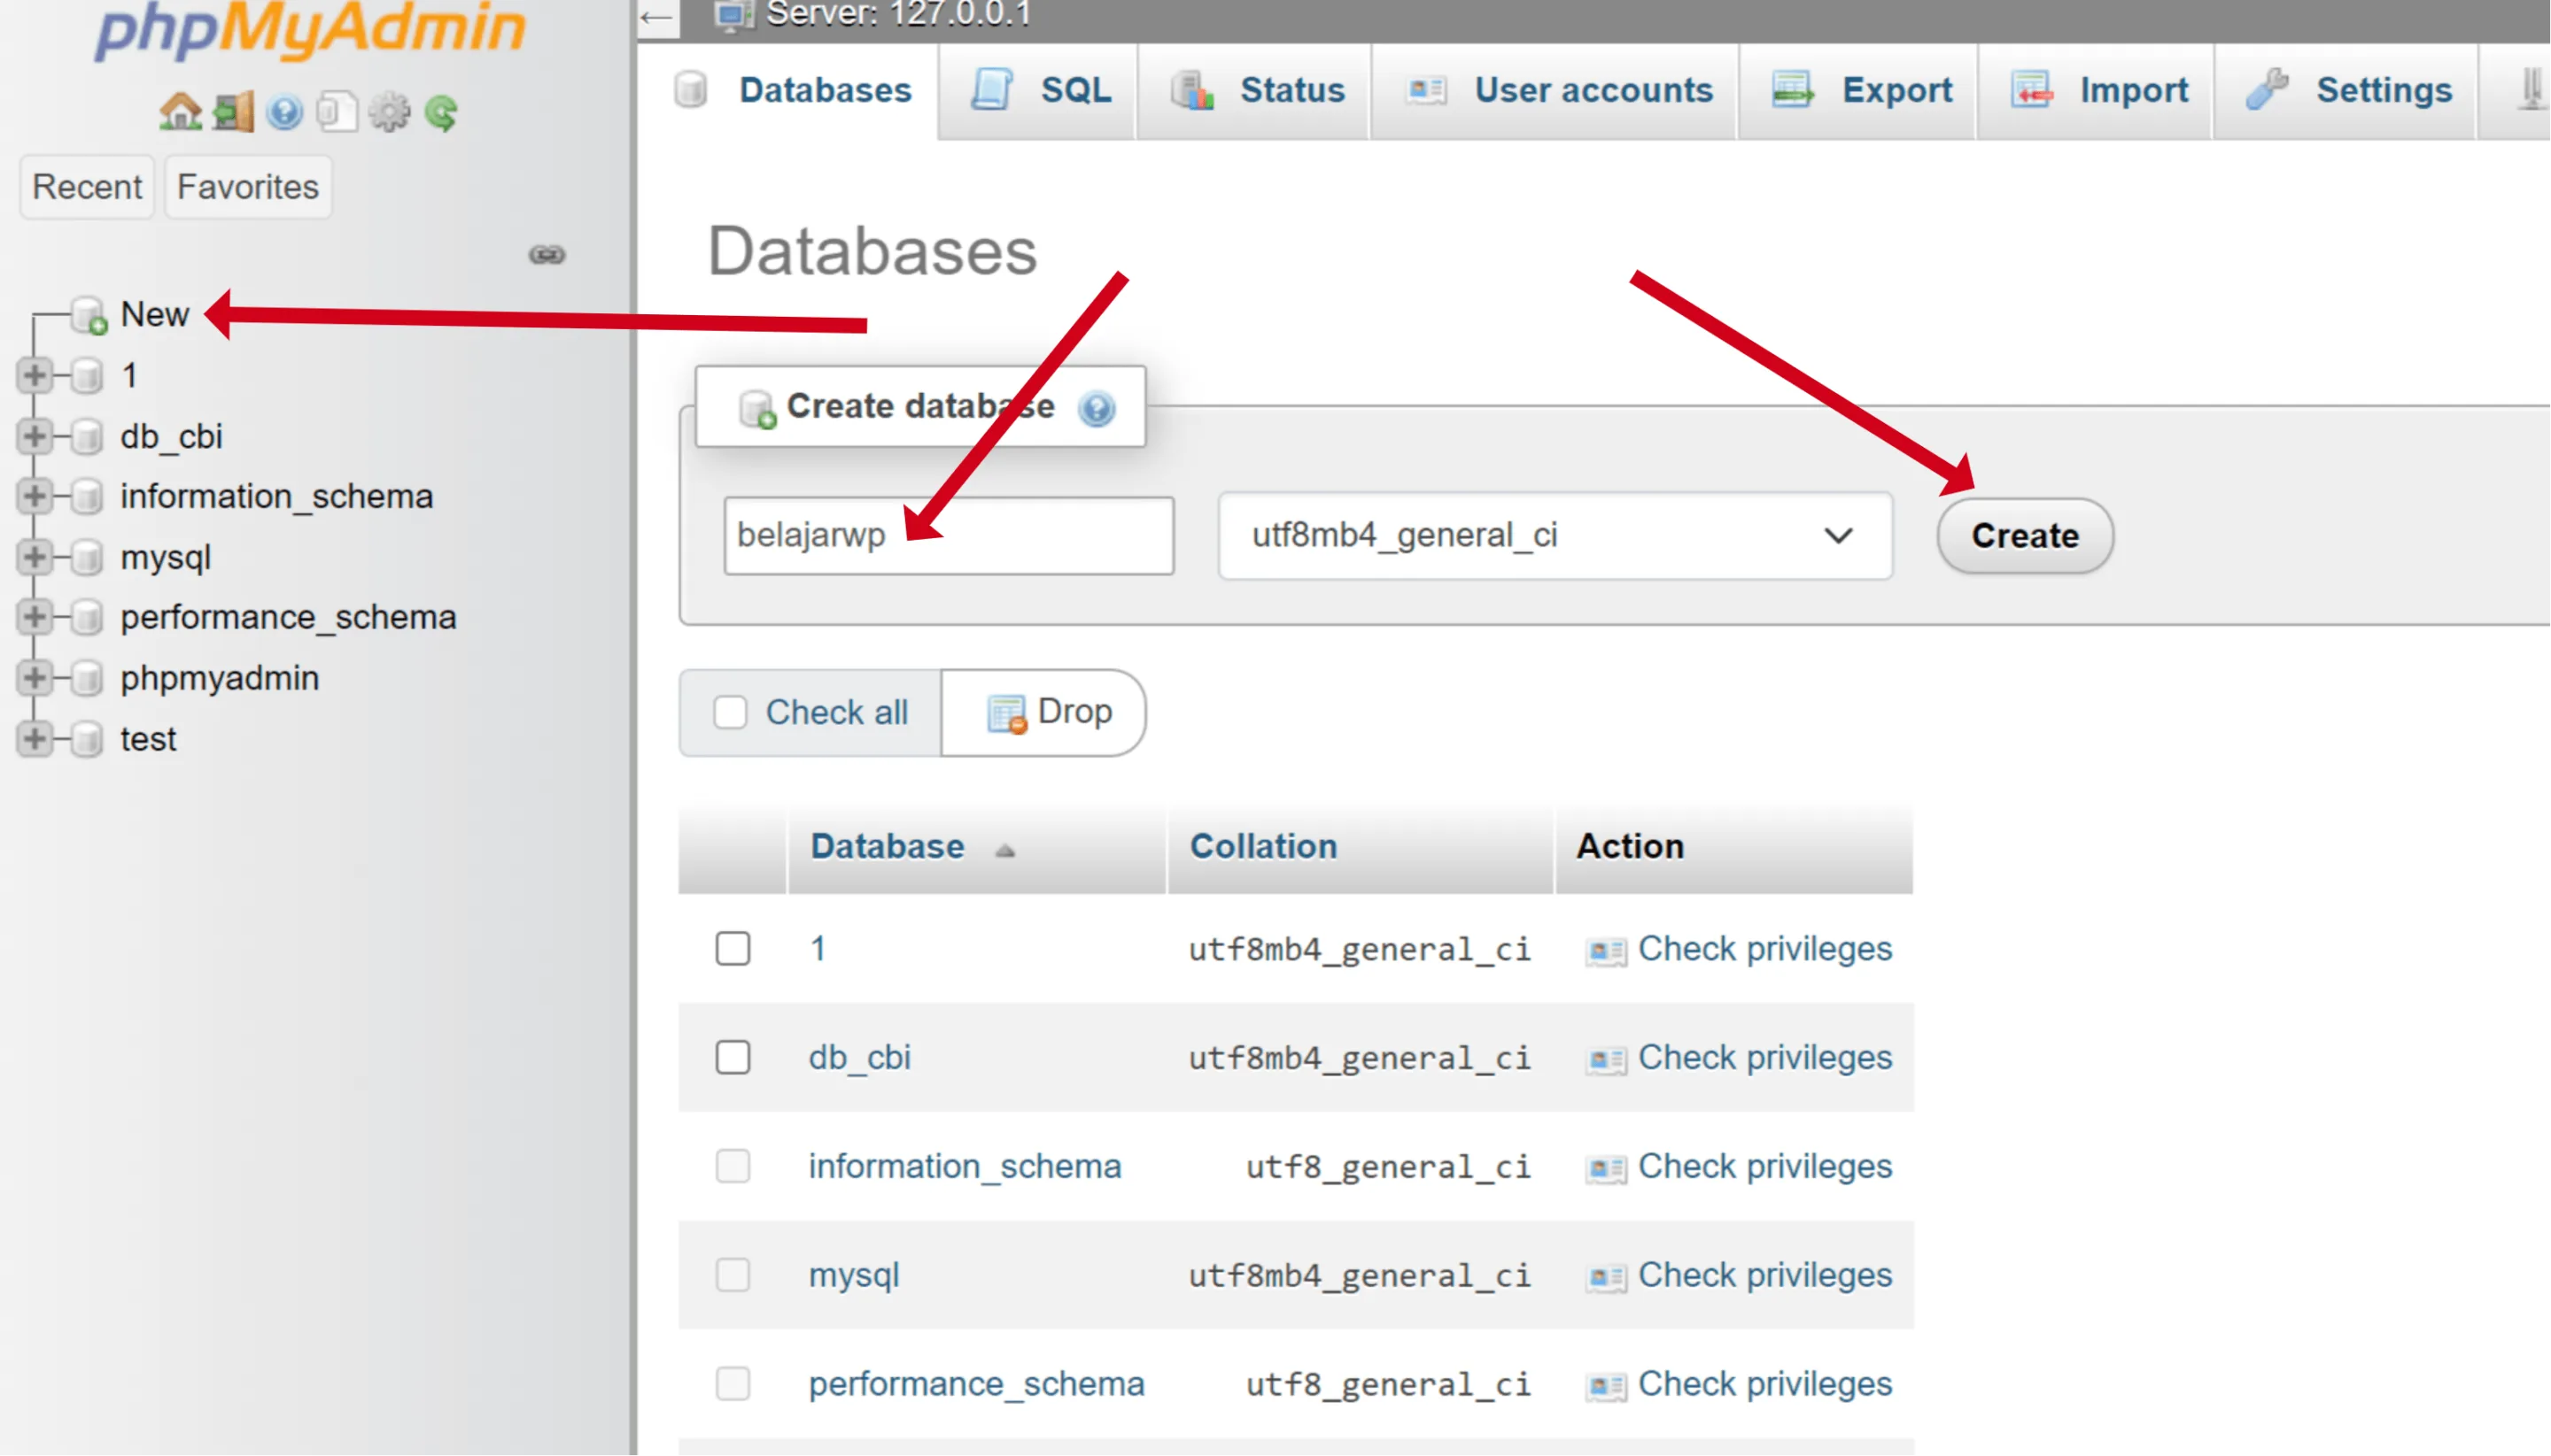Expand information_schema node in tree
Viewport: 2551px width, 1456px height.
click(34, 497)
